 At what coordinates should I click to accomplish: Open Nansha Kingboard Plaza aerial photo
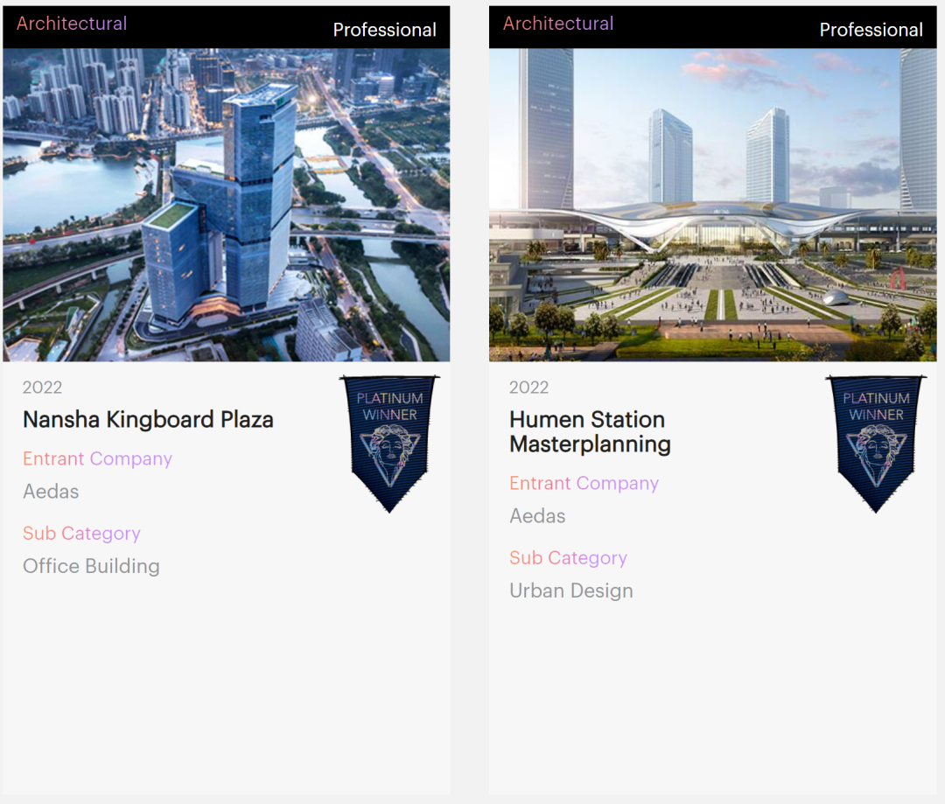[x=226, y=205]
